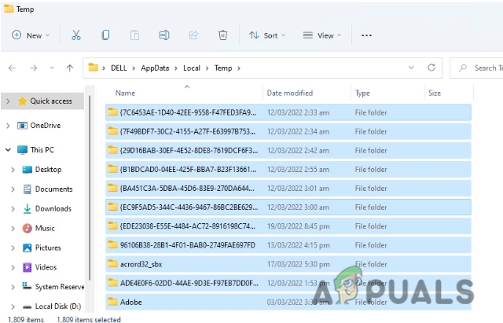Select folder {7C6453AE-1D40-42EE-9558
Viewport: 503px width, 323px height.
[288, 112]
